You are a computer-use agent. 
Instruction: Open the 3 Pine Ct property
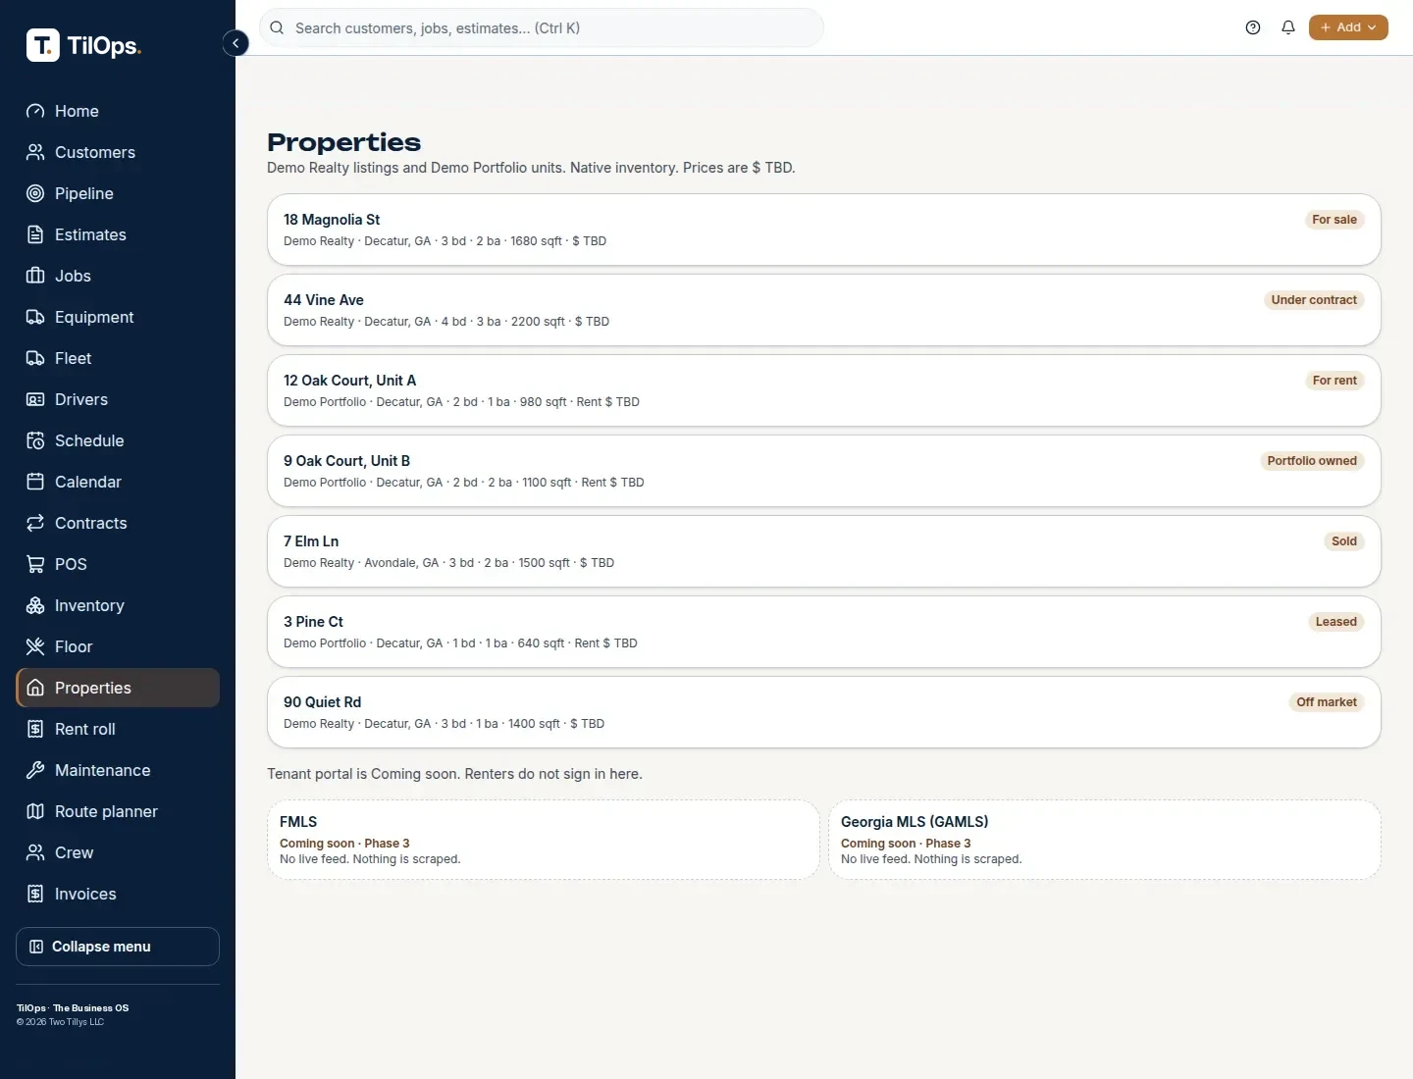(x=824, y=632)
